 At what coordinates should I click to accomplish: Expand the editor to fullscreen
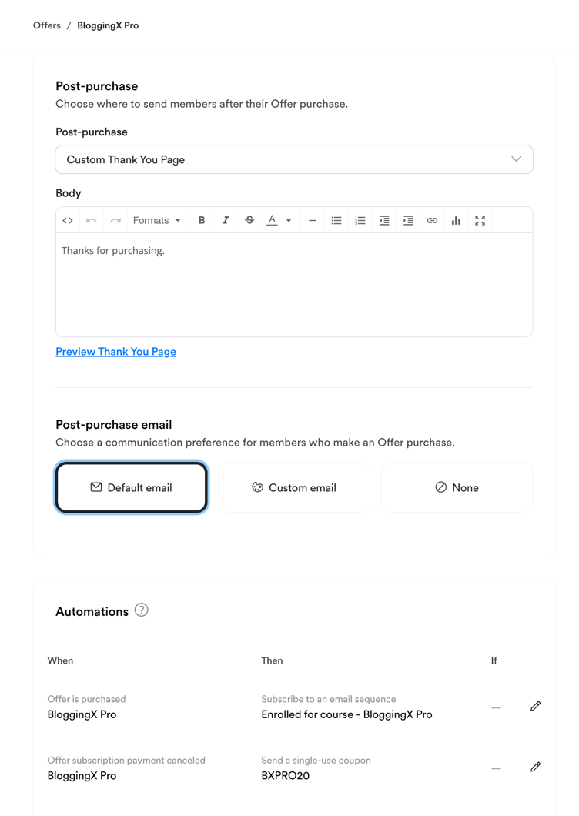point(480,220)
